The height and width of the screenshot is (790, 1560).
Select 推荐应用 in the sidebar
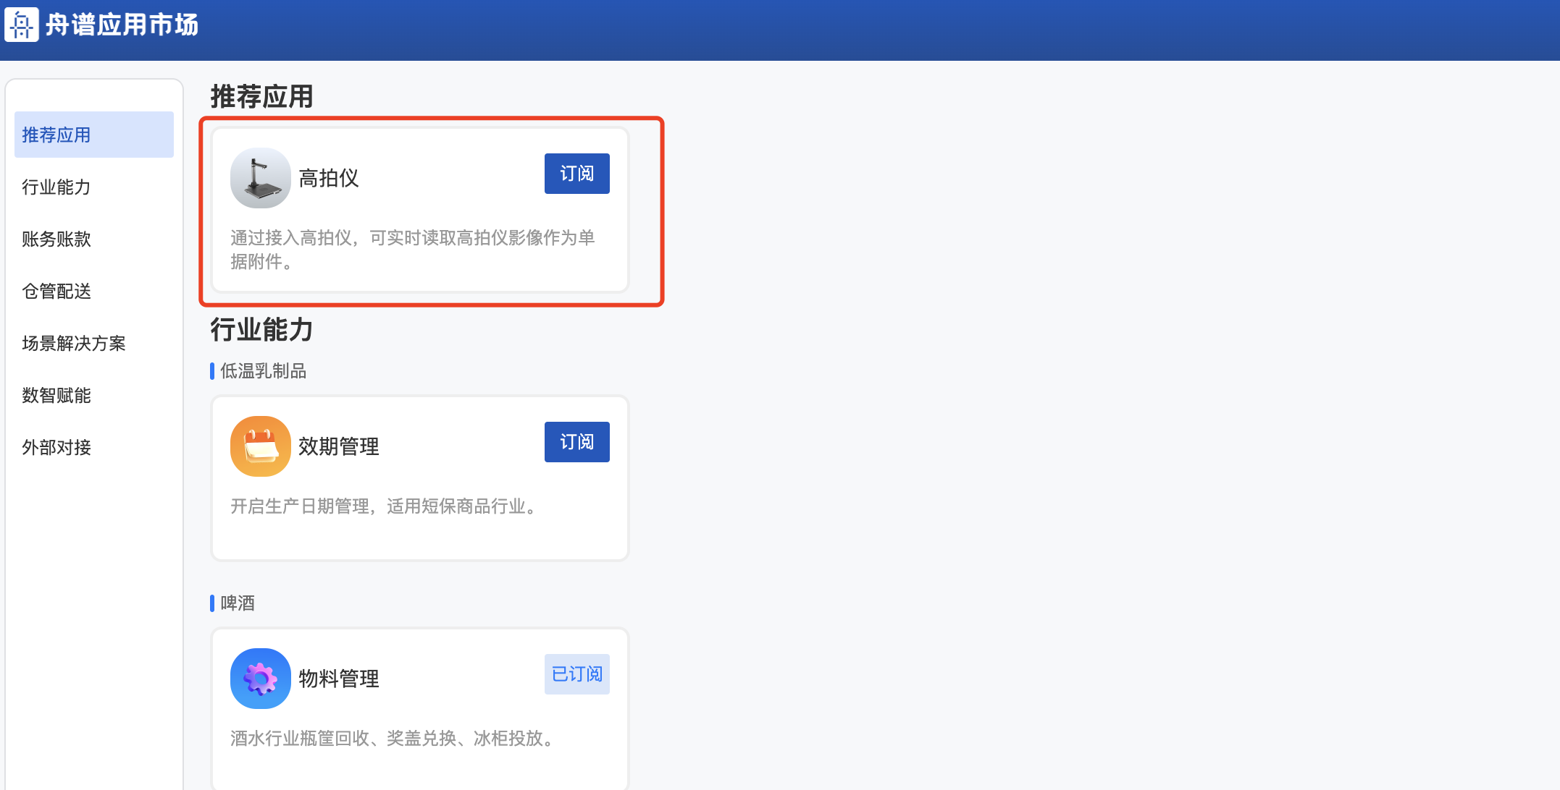pos(93,135)
